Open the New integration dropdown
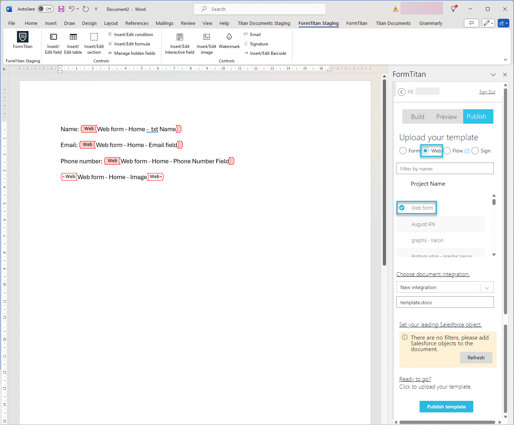514x425 pixels. point(445,287)
